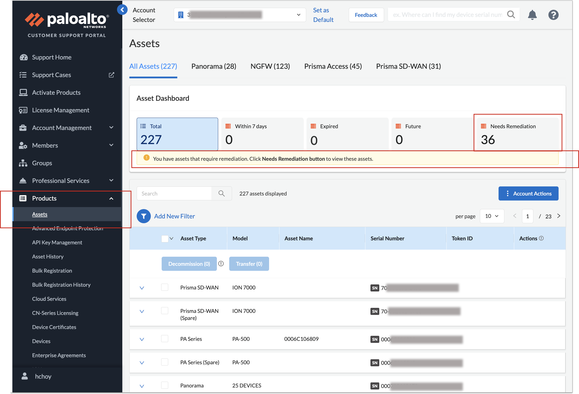Click the blue Add New Filter funnel icon
The height and width of the screenshot is (394, 579).
(143, 216)
